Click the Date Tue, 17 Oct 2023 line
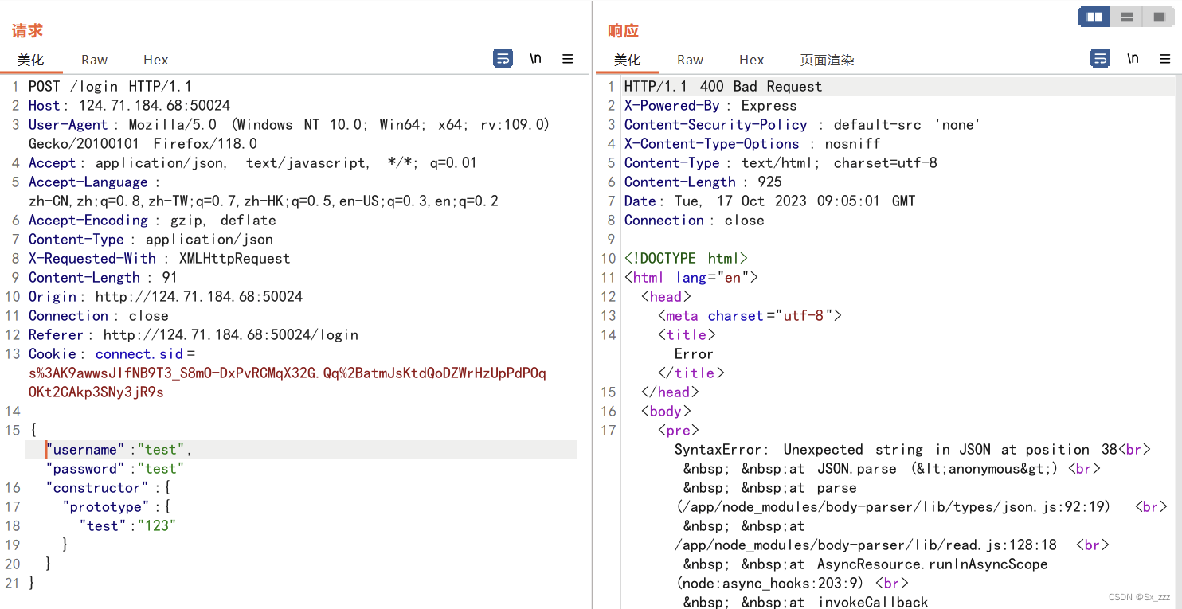 [x=770, y=201]
